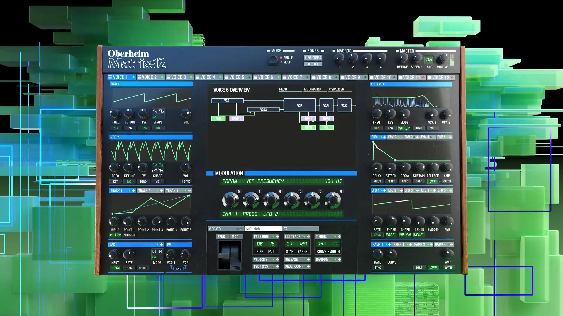Click the drag-assign cross icon on RAMP 1
This screenshot has height=316, width=563.
389,245
